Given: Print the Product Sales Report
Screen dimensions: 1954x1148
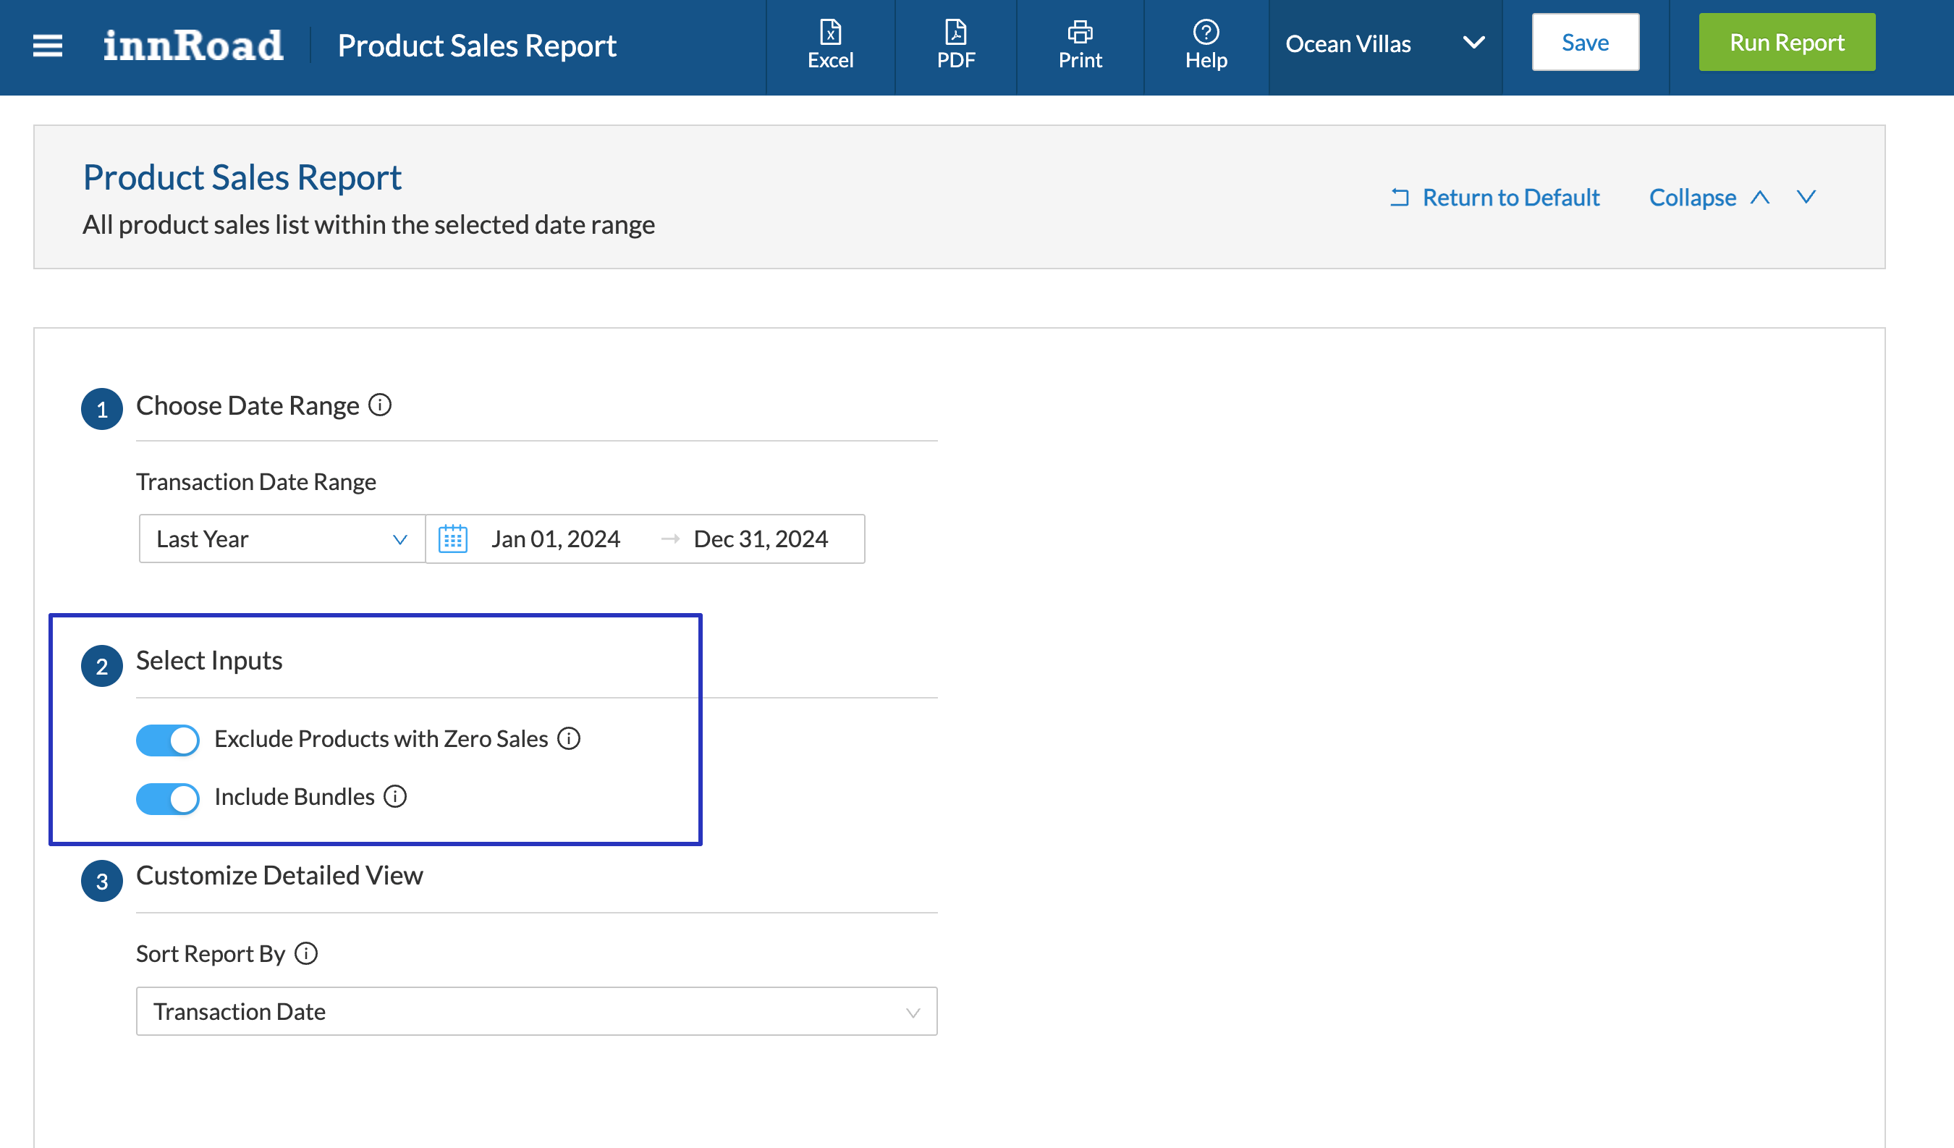Looking at the screenshot, I should coord(1079,45).
